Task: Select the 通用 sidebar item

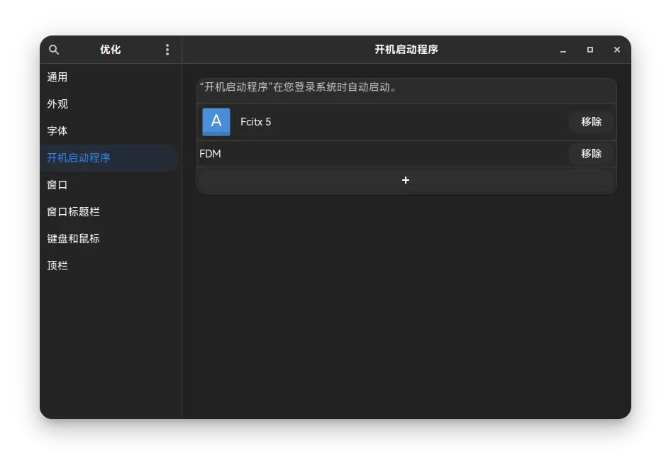Action: [57, 77]
